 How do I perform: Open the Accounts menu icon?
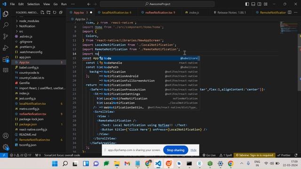tap(6, 136)
